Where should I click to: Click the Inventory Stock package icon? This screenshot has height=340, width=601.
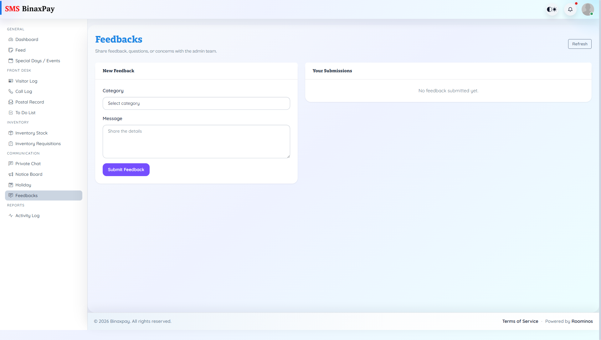(10, 133)
